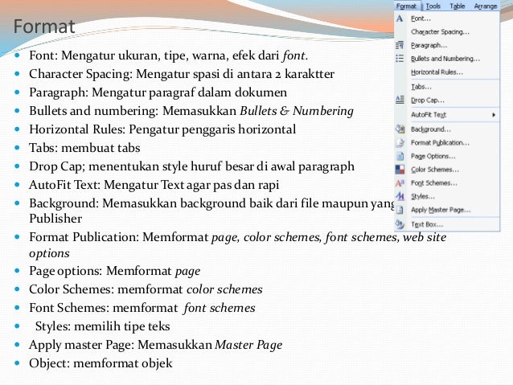The height and width of the screenshot is (385, 513).
Task: Click the Background paint icon
Action: click(x=400, y=129)
